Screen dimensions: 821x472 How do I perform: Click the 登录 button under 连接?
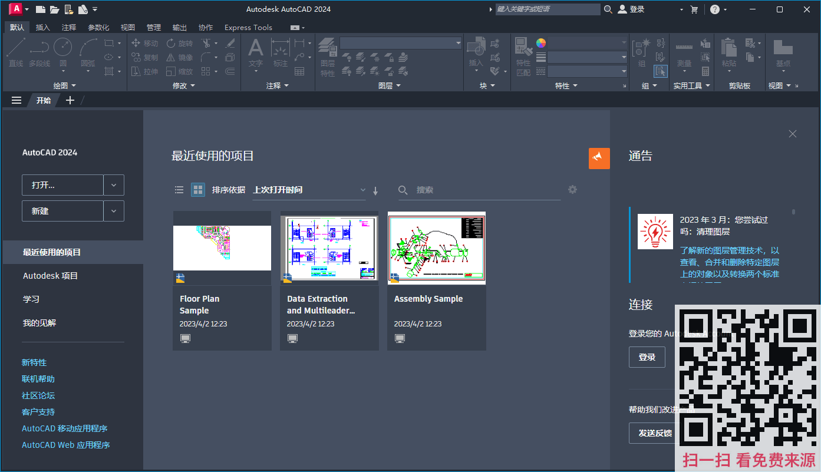point(647,357)
